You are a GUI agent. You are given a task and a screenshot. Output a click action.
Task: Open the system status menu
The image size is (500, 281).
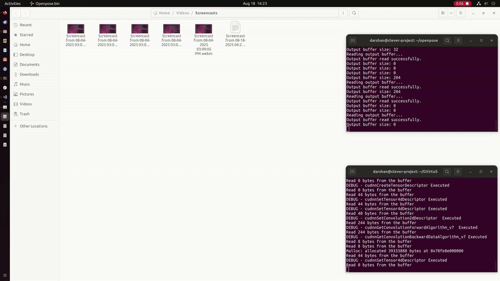click(x=484, y=3)
